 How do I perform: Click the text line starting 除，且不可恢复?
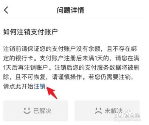click(x=68, y=77)
